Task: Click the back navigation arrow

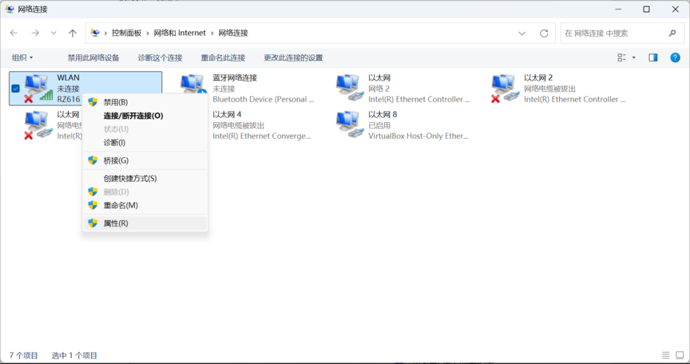Action: [14, 33]
